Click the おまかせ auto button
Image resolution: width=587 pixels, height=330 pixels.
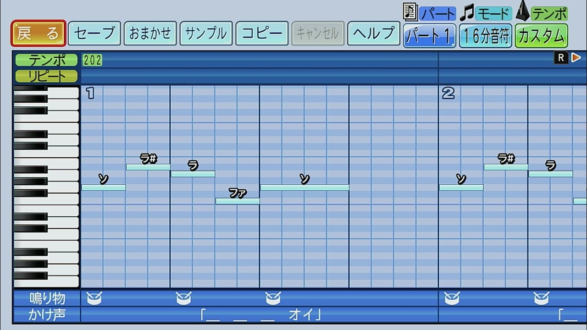(150, 33)
